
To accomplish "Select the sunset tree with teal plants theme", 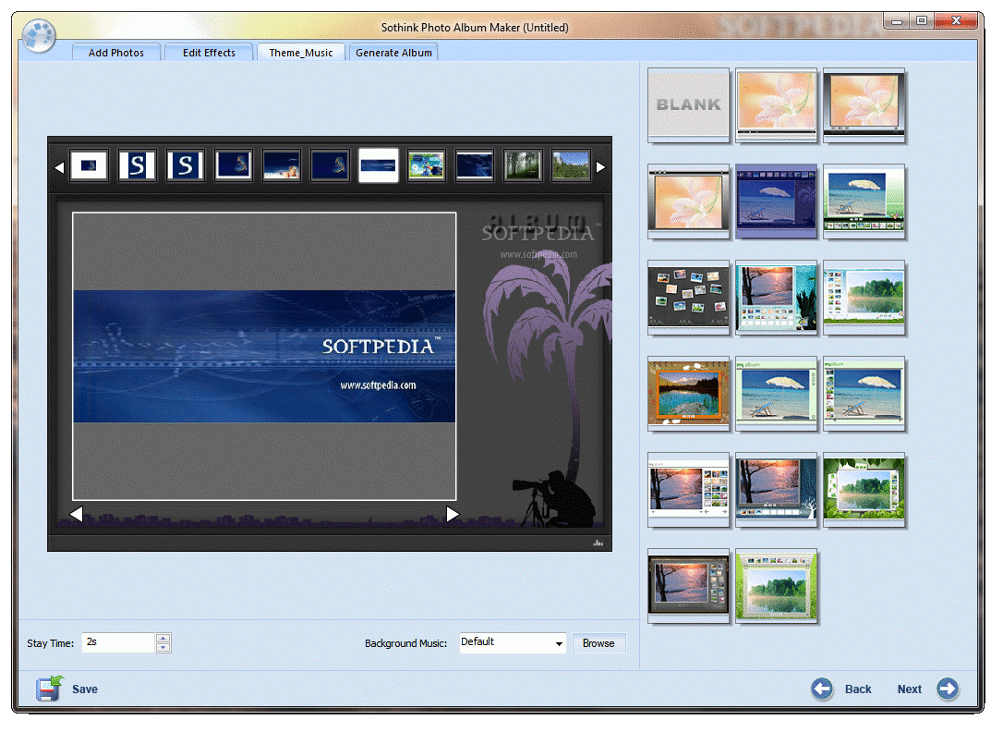I will point(776,297).
